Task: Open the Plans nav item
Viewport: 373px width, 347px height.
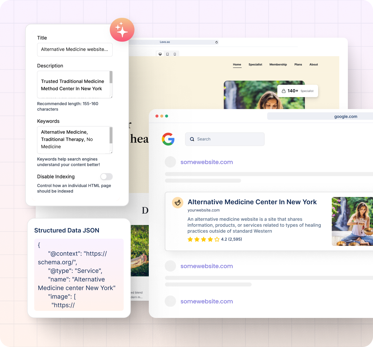Action: click(298, 64)
